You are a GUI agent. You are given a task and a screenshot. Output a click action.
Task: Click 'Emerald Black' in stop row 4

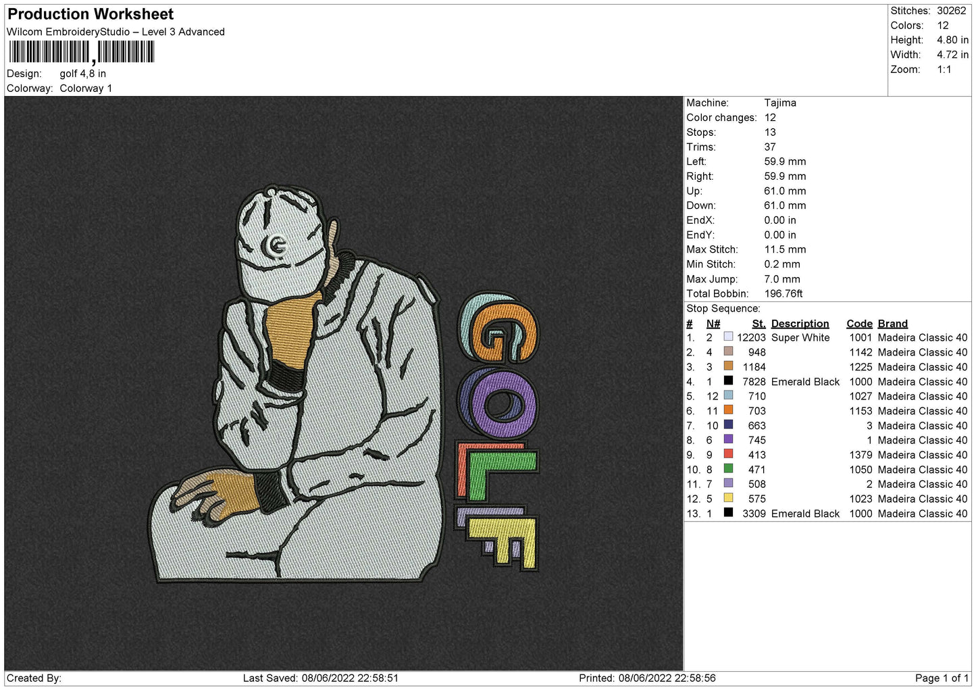pyautogui.click(x=805, y=382)
